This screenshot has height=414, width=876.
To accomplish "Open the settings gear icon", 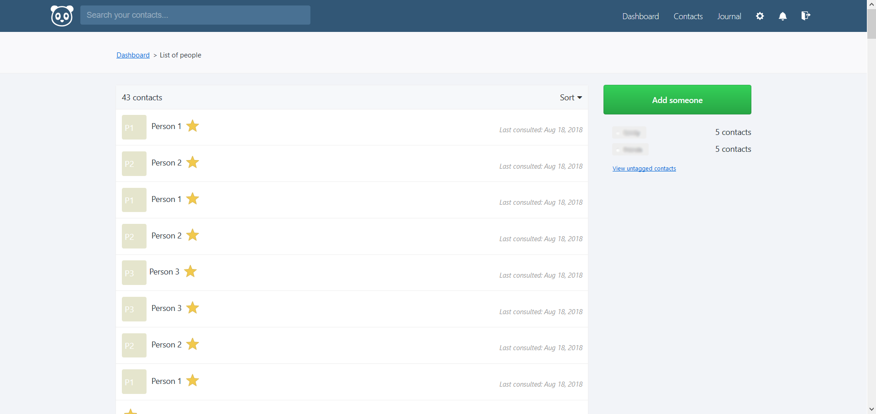I will point(760,16).
